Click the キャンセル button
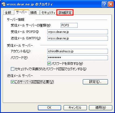Image resolution: width=115 pixels, height=113 pixels. [x=75, y=108]
